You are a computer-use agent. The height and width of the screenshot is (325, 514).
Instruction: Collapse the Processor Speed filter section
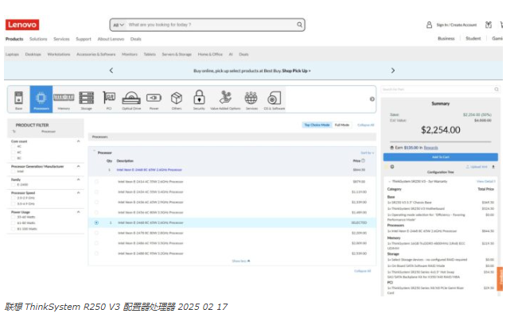coord(78,193)
